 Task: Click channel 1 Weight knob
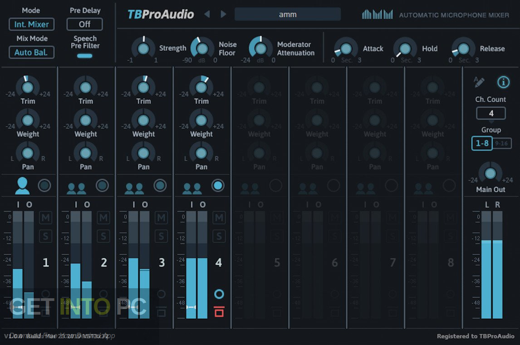(x=28, y=120)
